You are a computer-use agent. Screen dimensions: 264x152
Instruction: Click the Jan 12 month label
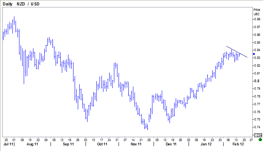[206, 144]
